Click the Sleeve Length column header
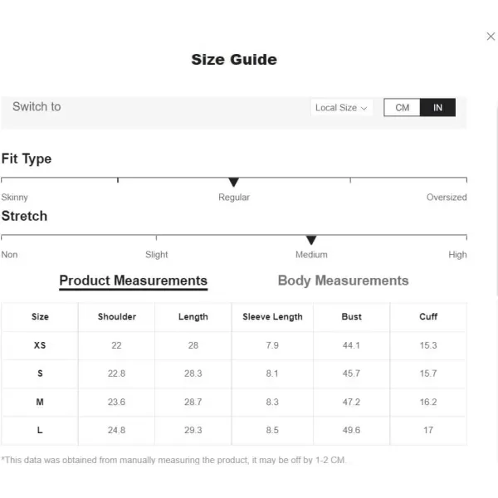The height and width of the screenshot is (498, 498). pyautogui.click(x=272, y=317)
